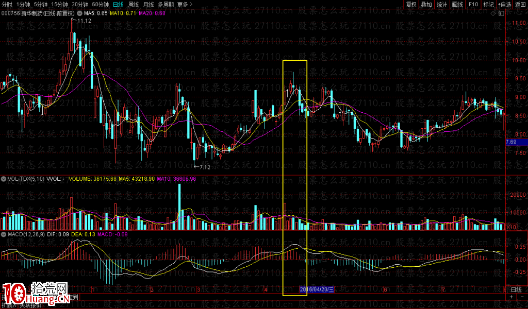Zoom in chart with the + button
This screenshot has width=528, height=309.
(x=511, y=297)
